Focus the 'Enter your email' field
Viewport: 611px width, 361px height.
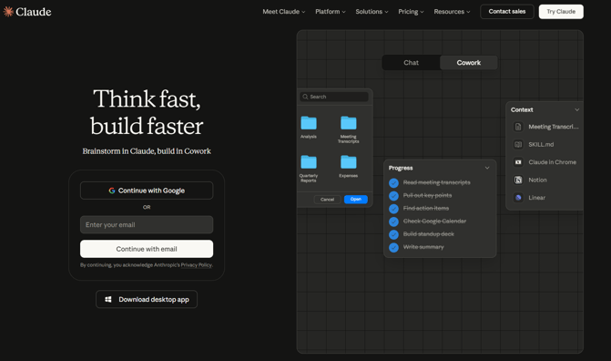point(147,225)
